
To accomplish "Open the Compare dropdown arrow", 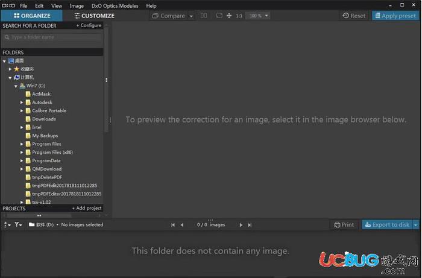I will tap(191, 16).
